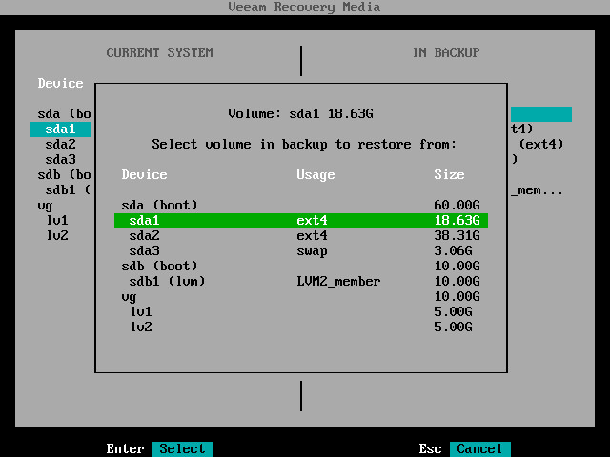Click the cyan highlighted bar in backup panel
The height and width of the screenshot is (457, 610).
pyautogui.click(x=541, y=114)
